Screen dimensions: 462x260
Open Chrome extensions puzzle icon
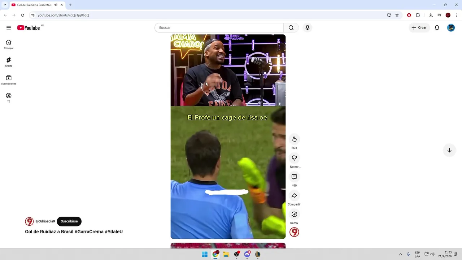tap(418, 15)
